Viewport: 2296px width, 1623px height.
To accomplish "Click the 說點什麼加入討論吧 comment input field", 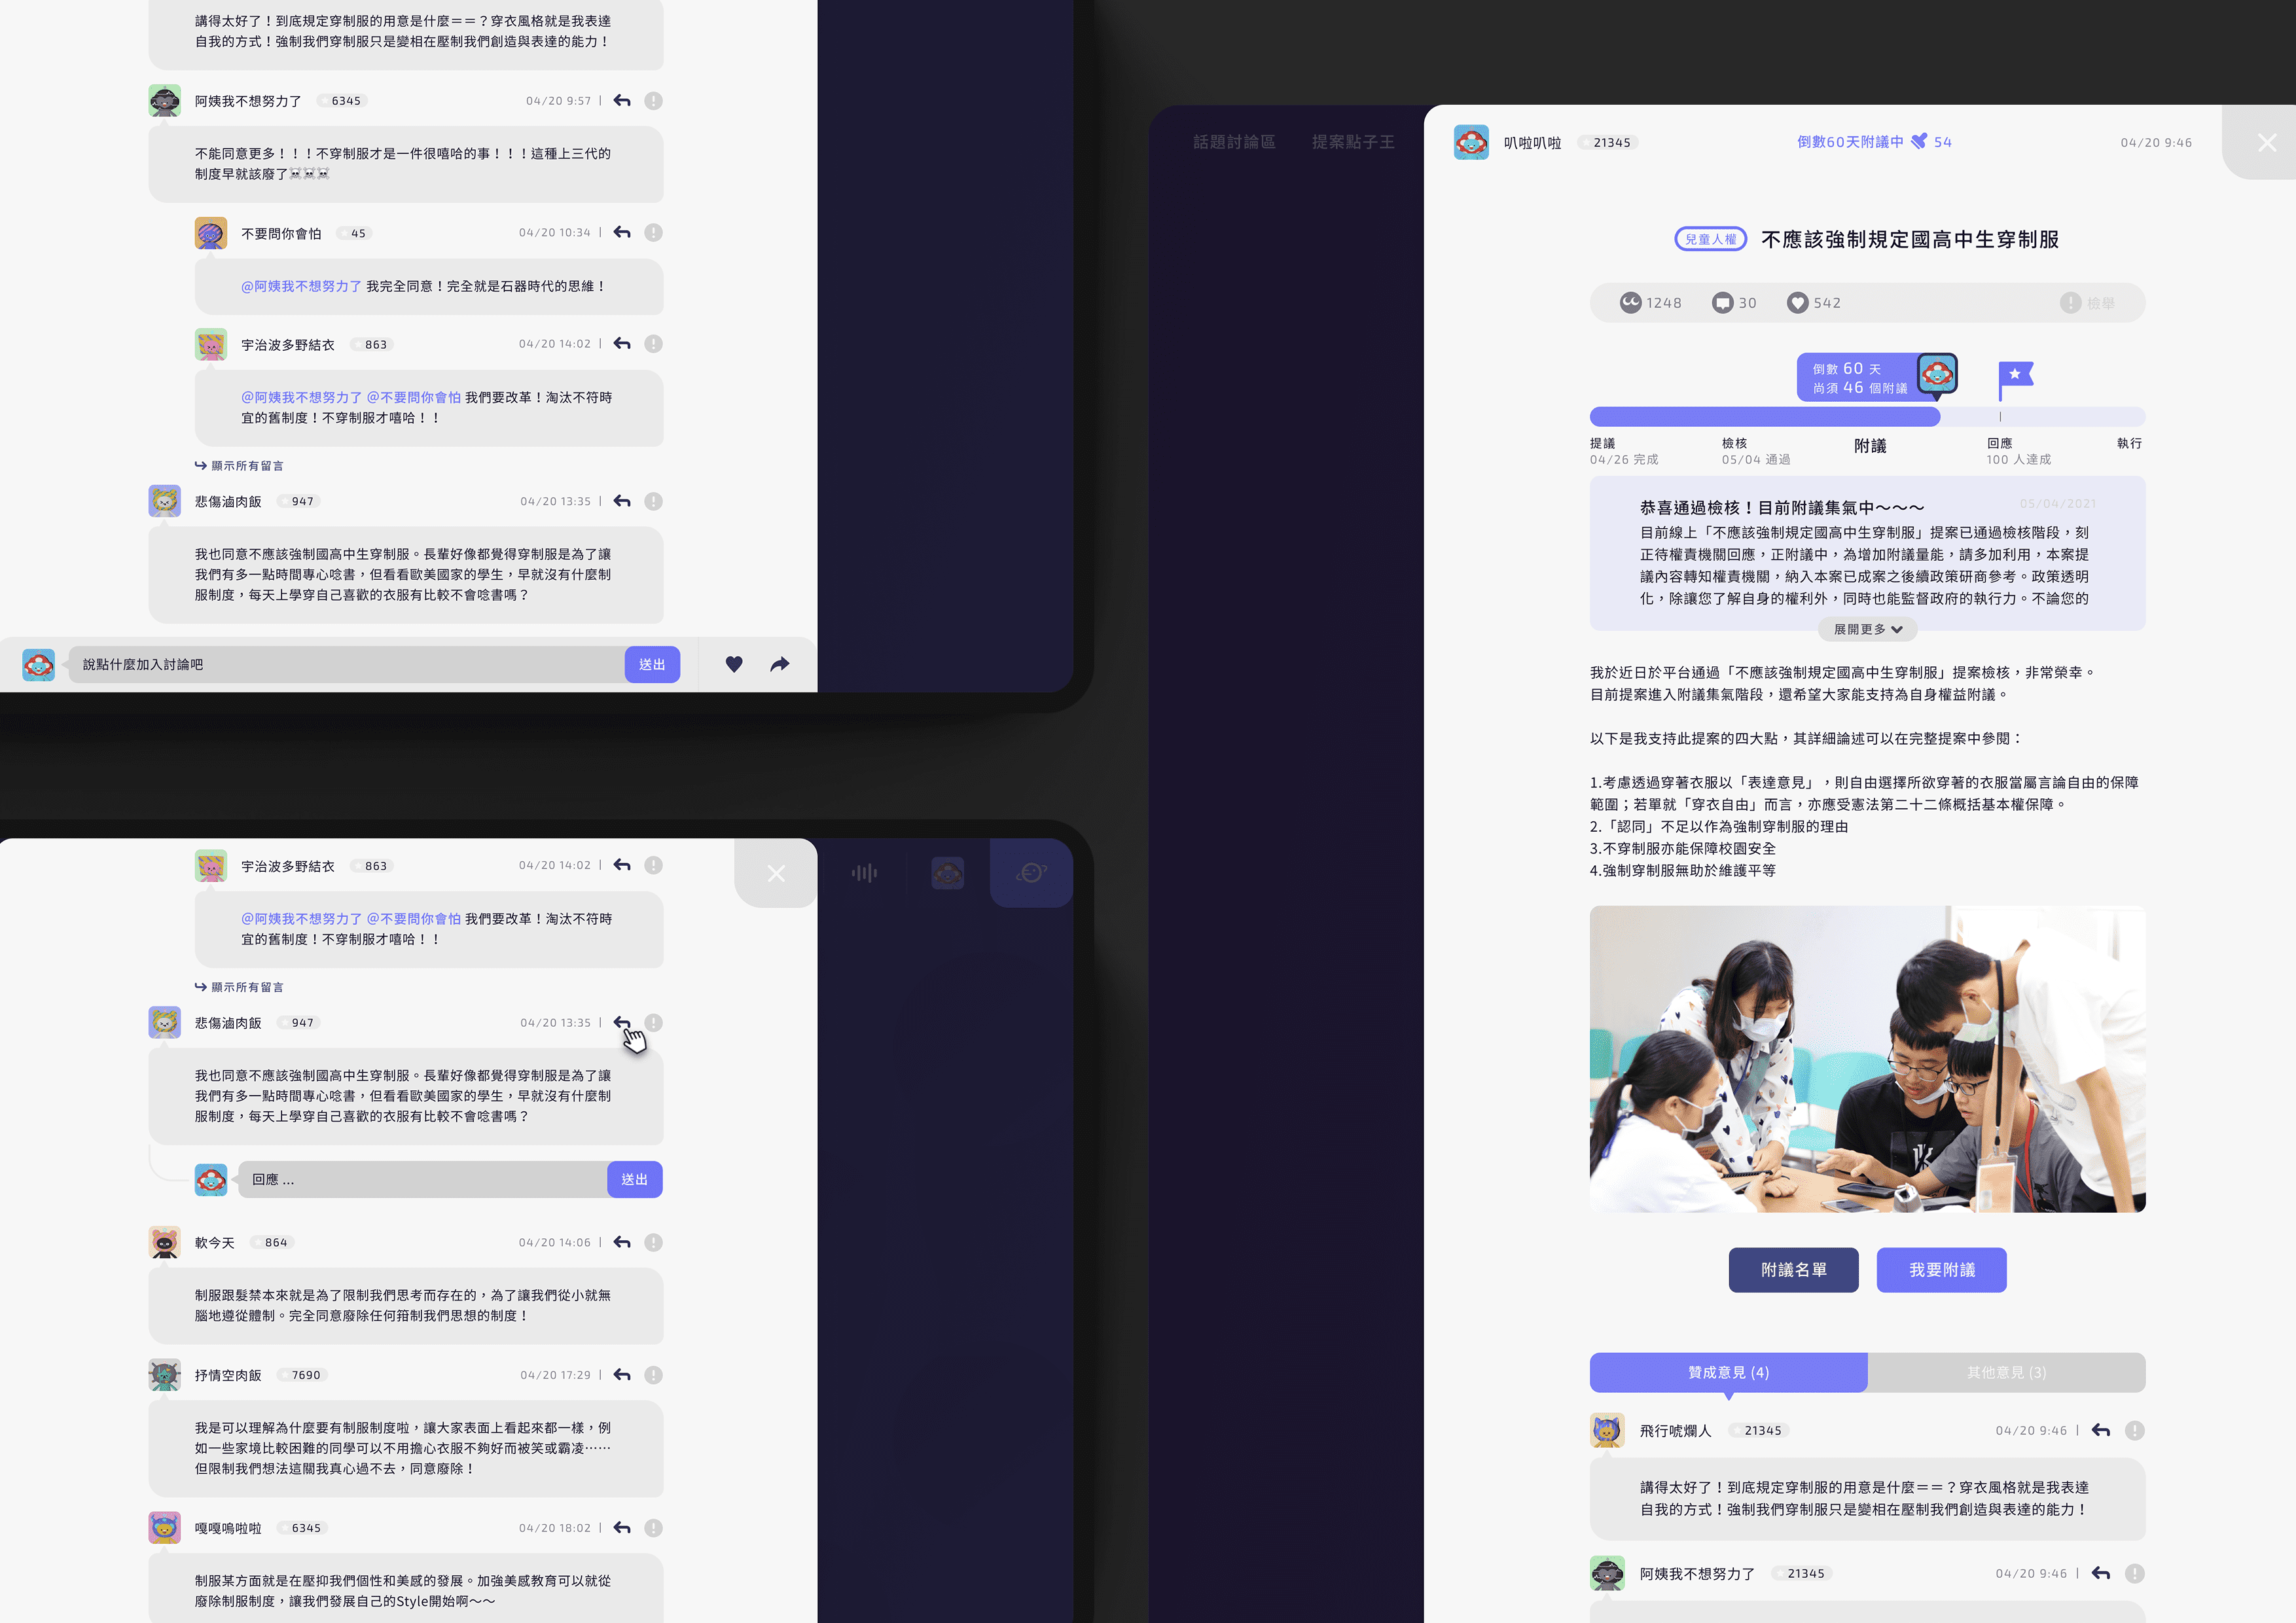I will click(x=346, y=665).
